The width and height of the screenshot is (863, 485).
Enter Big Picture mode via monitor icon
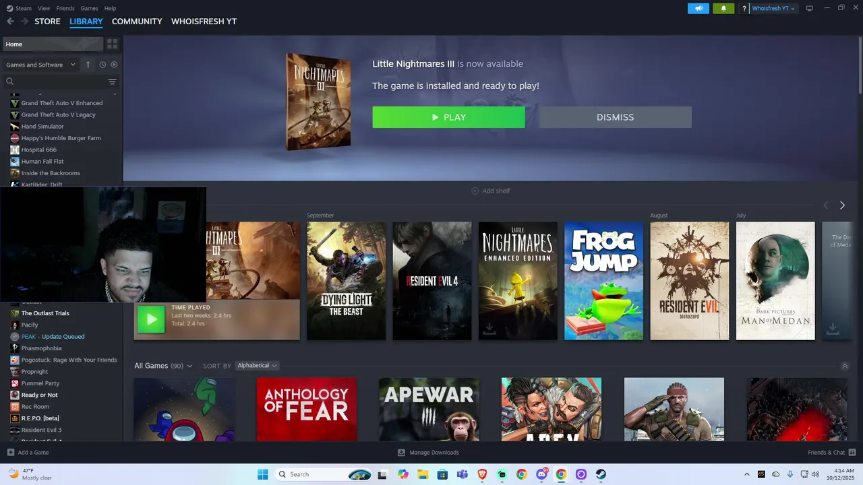(810, 8)
